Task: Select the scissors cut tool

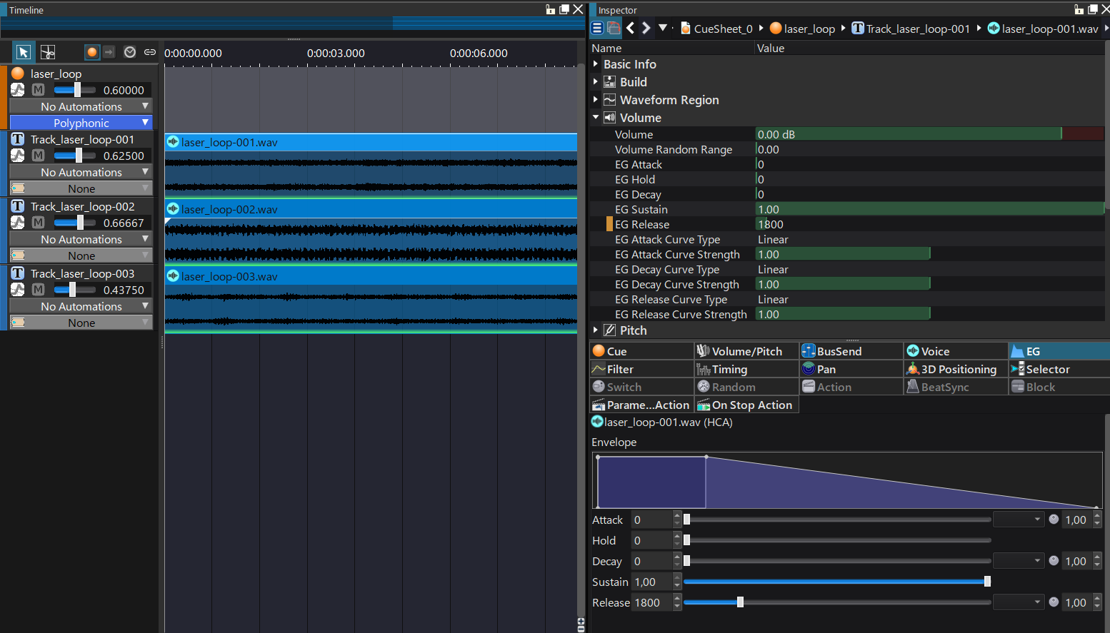Action: tap(48, 52)
